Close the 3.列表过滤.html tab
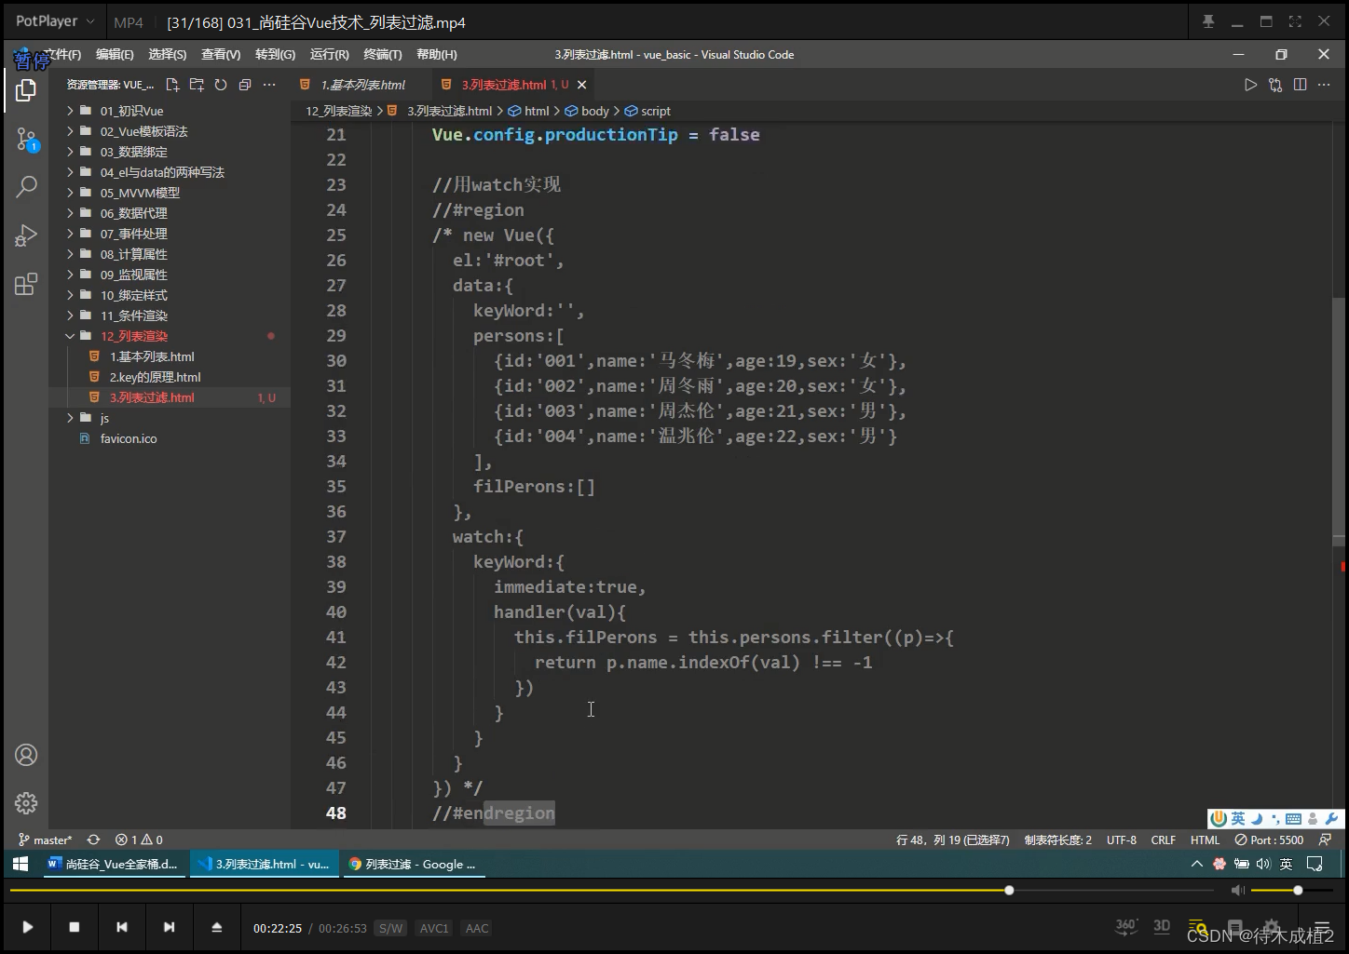 [x=581, y=85]
